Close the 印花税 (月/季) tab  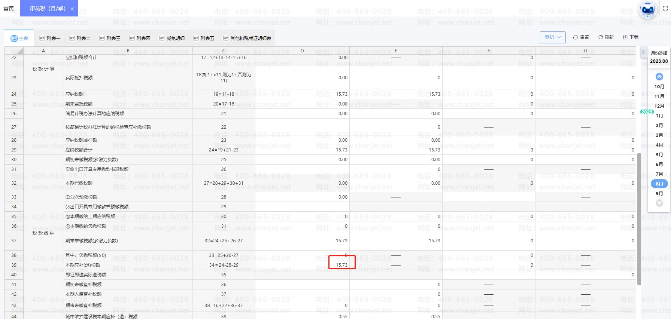click(72, 9)
